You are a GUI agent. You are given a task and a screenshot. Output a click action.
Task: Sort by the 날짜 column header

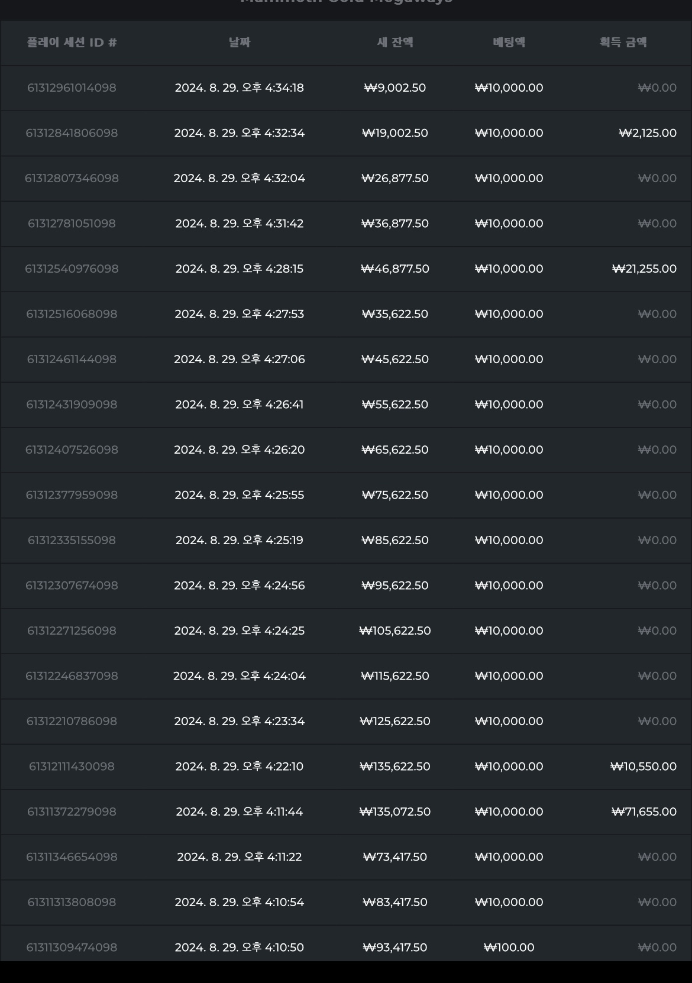click(240, 43)
